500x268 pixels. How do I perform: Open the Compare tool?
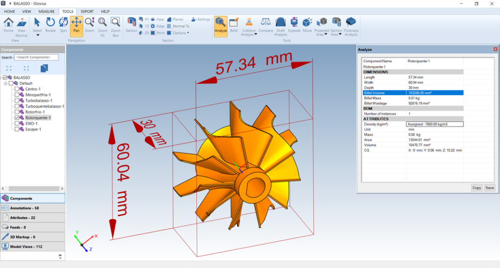[266, 25]
